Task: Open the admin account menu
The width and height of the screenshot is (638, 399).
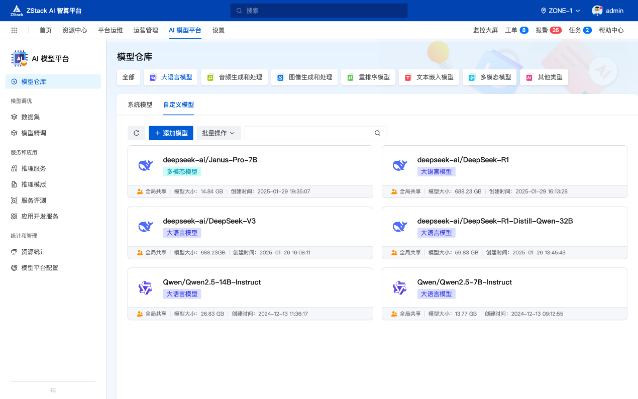Action: click(608, 10)
